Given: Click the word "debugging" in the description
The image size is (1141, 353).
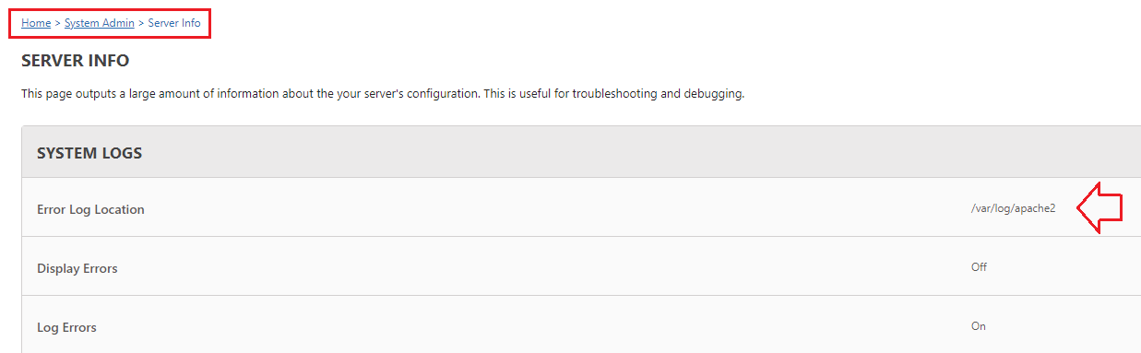Looking at the screenshot, I should (714, 95).
